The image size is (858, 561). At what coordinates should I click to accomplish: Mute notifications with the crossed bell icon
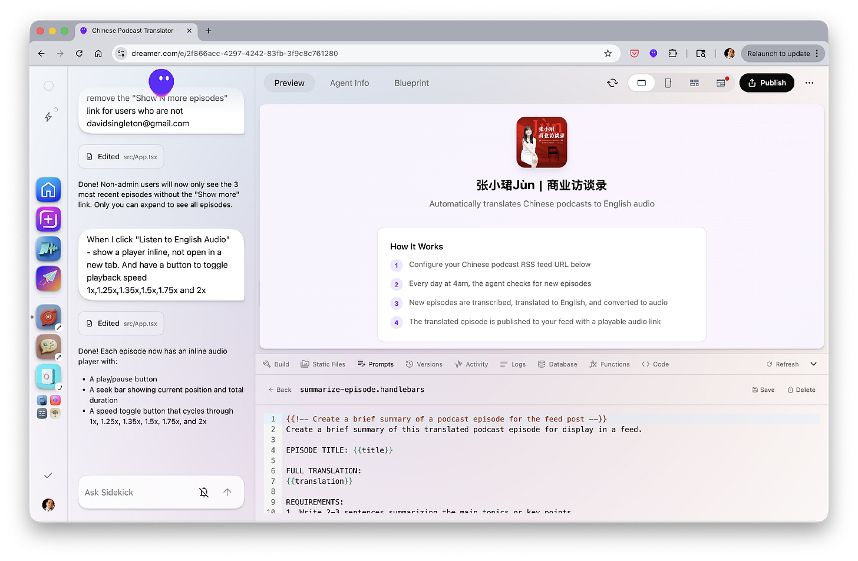(x=204, y=492)
